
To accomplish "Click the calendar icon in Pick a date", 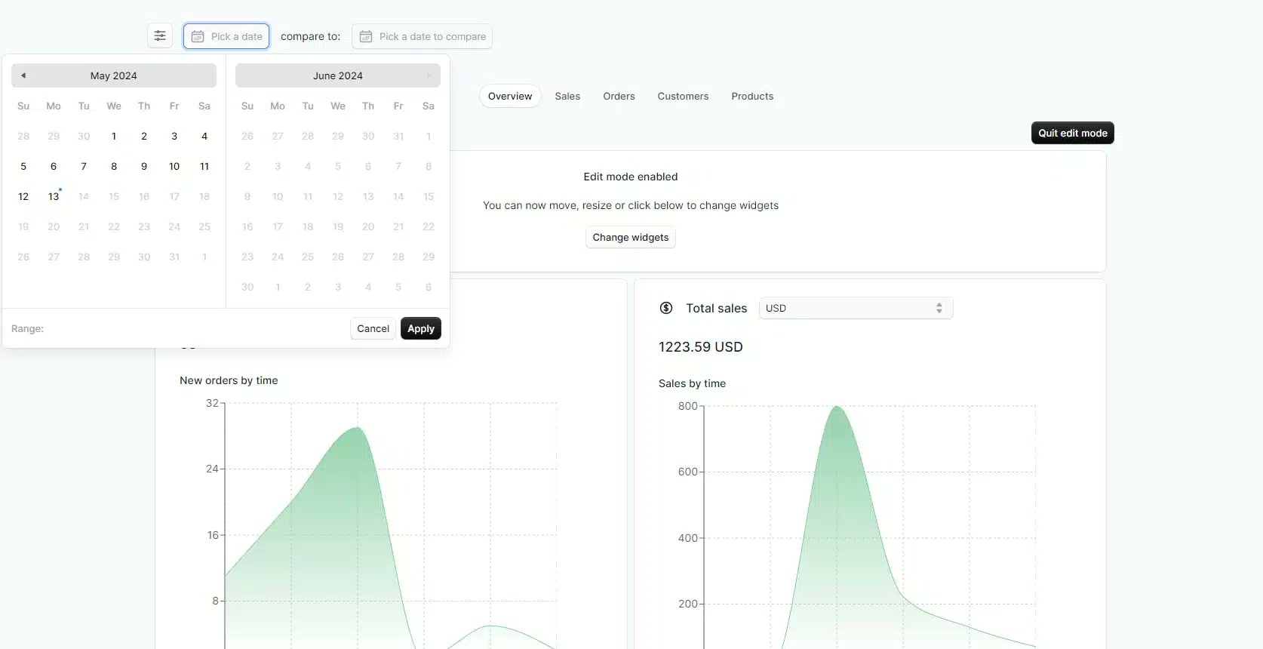I will click(198, 36).
